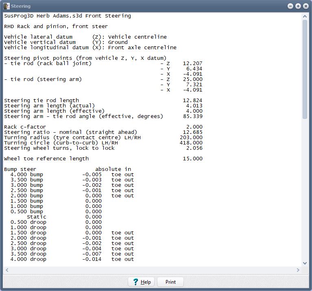This screenshot has width=312, height=291.
Task: Maximize the Steering window
Action: click(x=298, y=6)
